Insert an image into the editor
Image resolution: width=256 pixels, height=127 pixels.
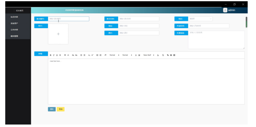pos(171,55)
